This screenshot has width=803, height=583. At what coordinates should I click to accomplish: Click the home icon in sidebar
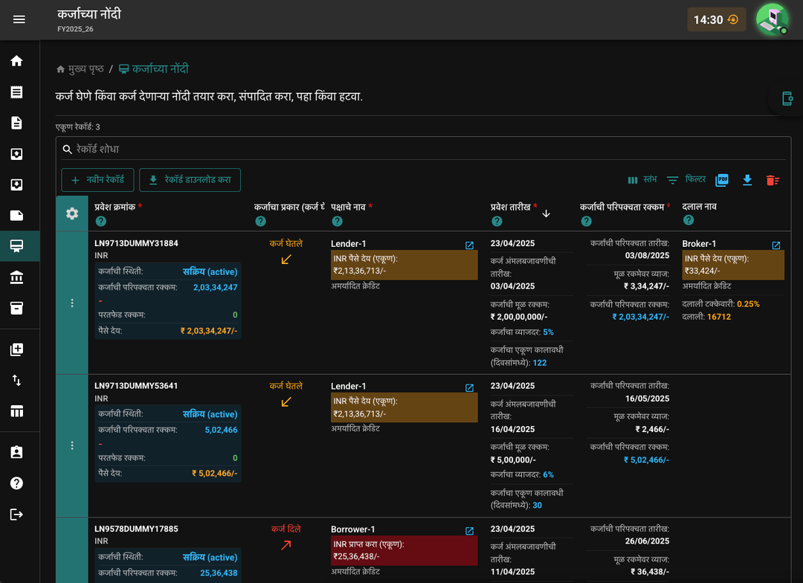click(16, 61)
